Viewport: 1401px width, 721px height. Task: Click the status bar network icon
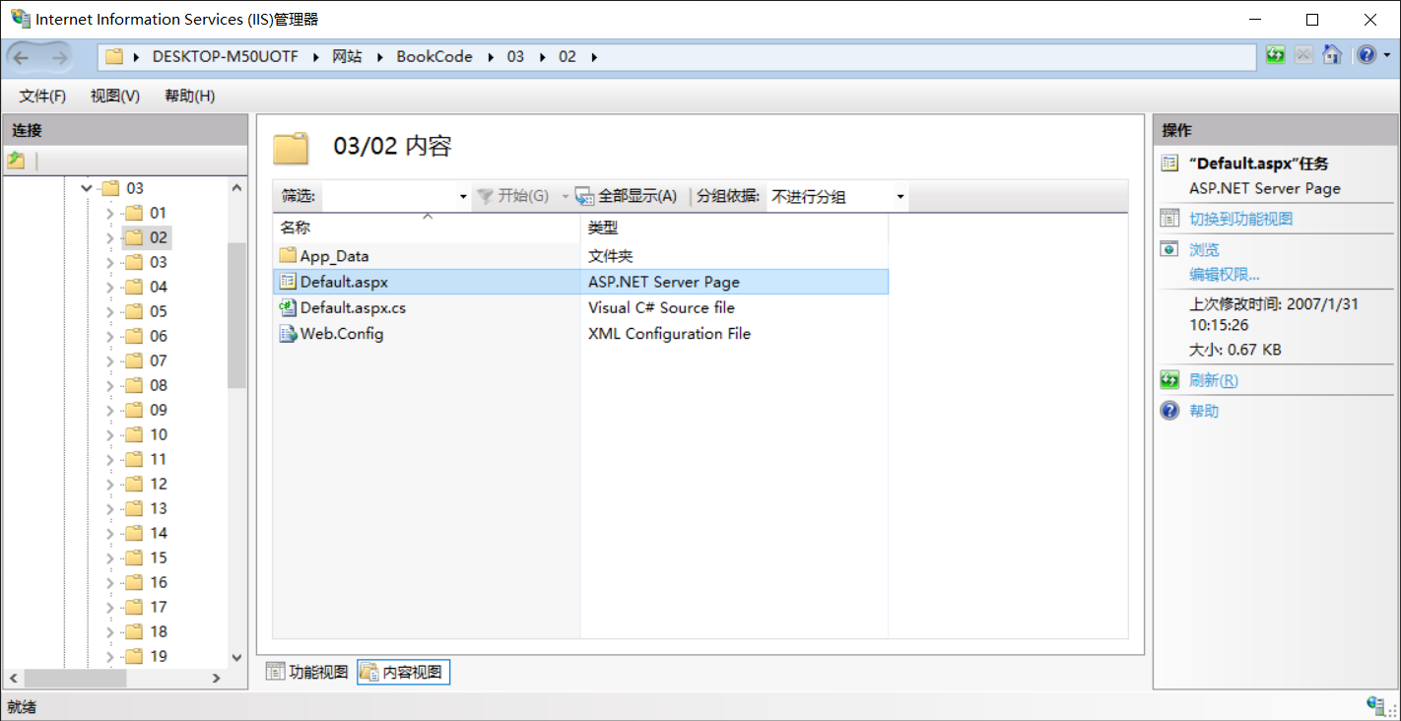point(1376,705)
